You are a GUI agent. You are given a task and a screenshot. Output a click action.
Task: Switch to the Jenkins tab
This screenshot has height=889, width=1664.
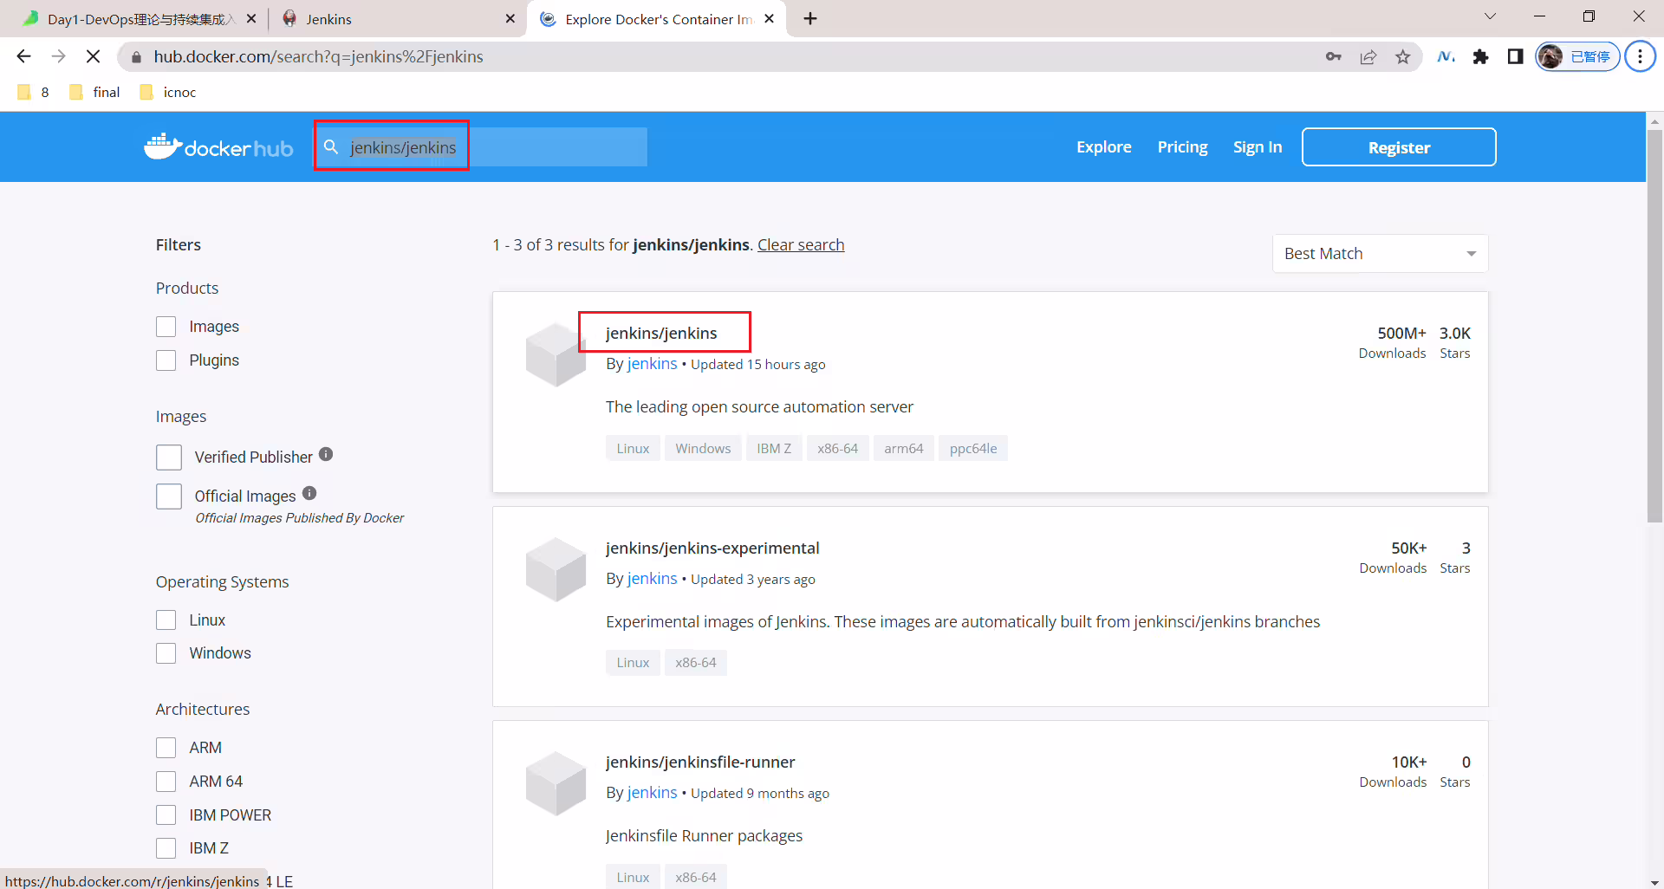coord(394,19)
